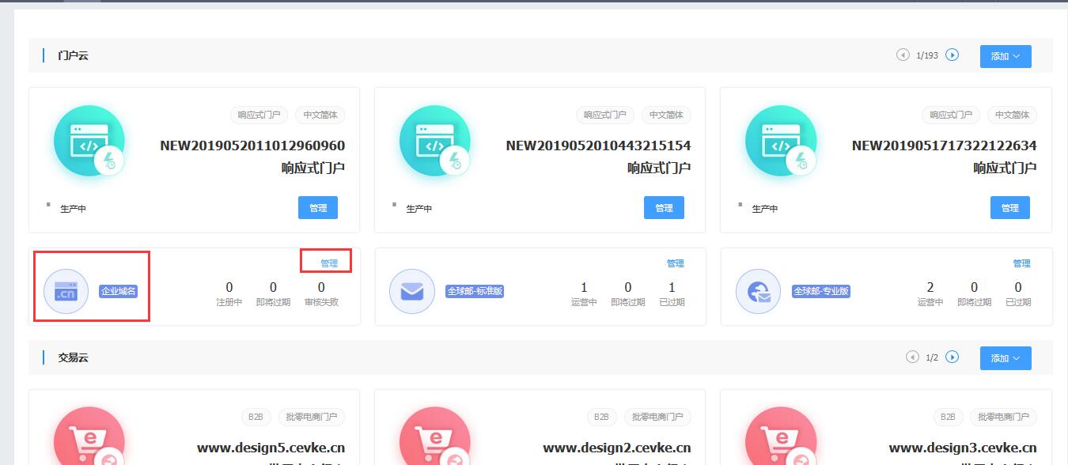Go to next page in 交易云 pager
This screenshot has width=1068, height=465.
click(952, 357)
